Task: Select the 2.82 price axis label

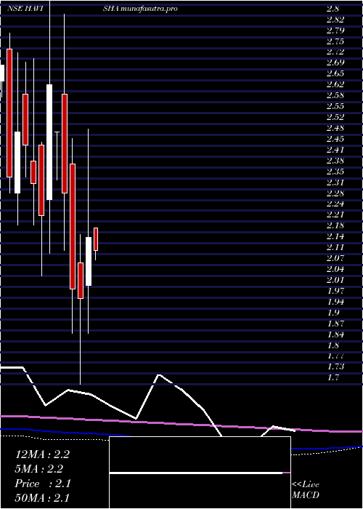Action: coord(335,20)
